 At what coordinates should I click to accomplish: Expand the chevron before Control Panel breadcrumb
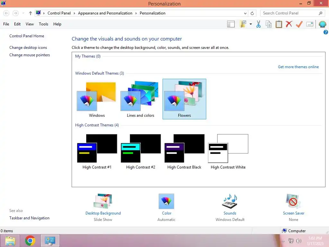(44, 13)
